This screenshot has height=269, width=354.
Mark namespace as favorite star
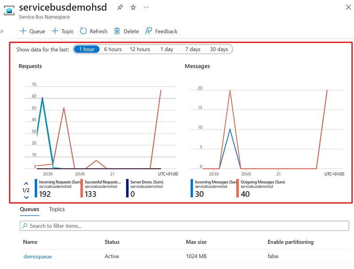coord(133,8)
